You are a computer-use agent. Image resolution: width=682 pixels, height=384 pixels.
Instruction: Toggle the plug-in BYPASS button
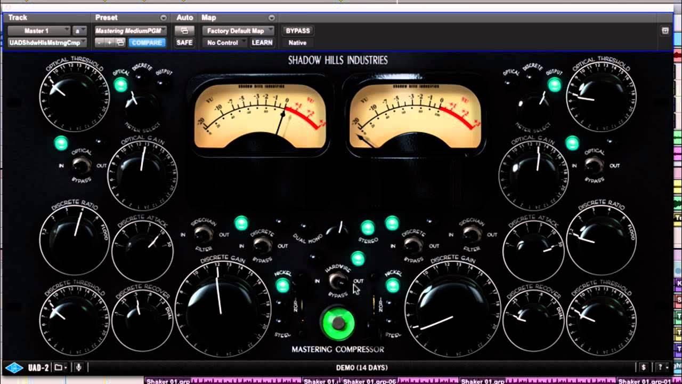coord(298,31)
